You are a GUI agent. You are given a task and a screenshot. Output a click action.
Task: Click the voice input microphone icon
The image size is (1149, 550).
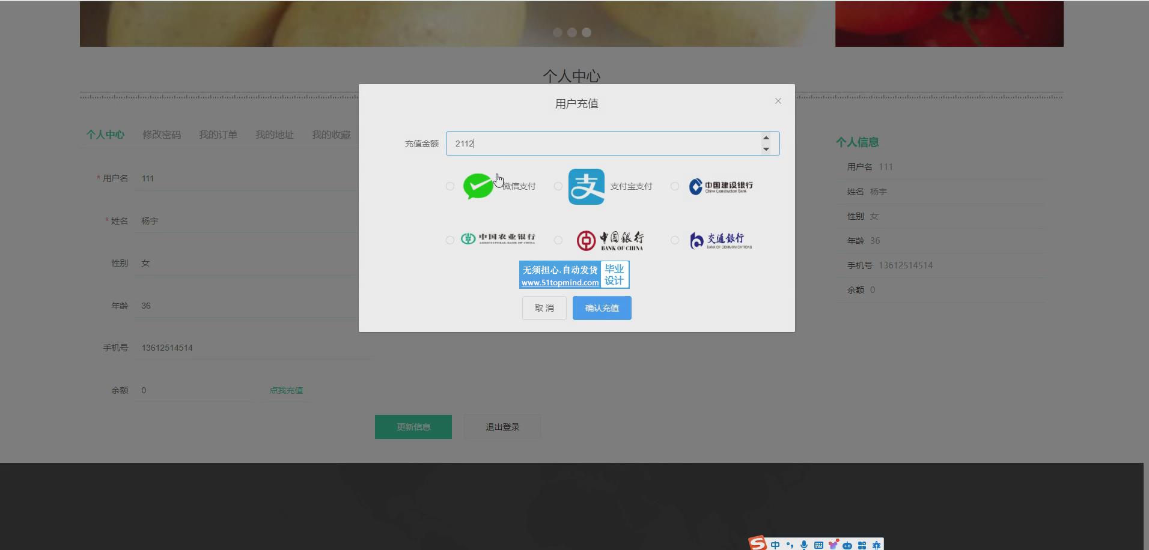[804, 545]
